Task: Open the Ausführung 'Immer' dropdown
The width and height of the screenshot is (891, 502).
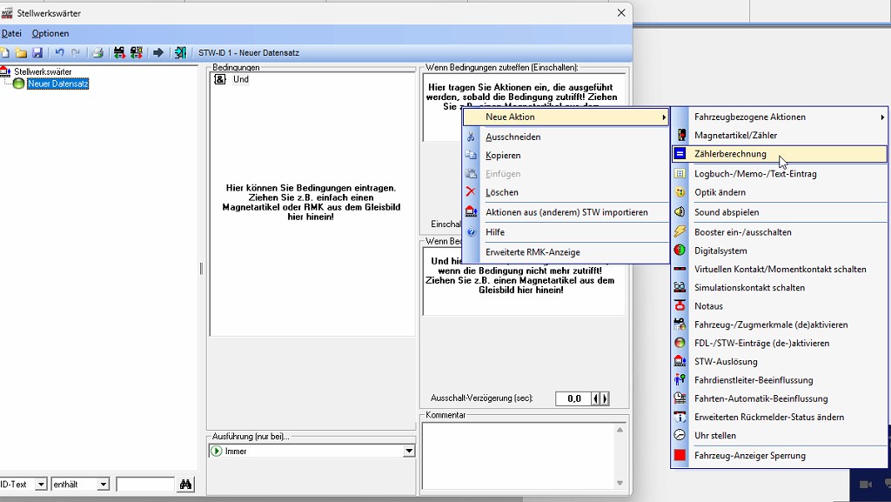Action: (408, 452)
